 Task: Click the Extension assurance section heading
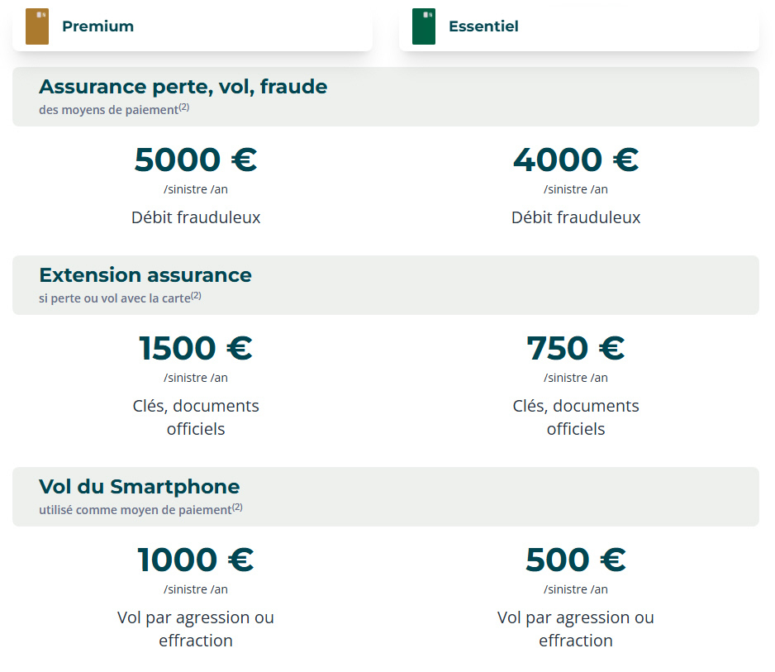point(145,275)
